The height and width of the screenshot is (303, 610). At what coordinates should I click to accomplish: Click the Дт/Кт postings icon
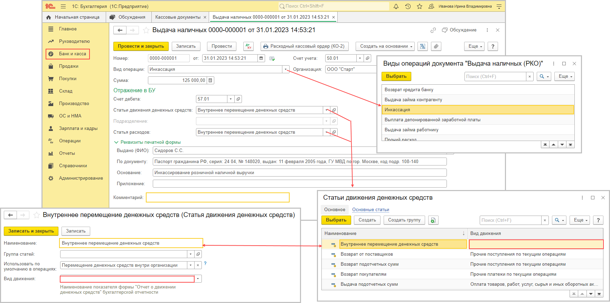click(248, 46)
